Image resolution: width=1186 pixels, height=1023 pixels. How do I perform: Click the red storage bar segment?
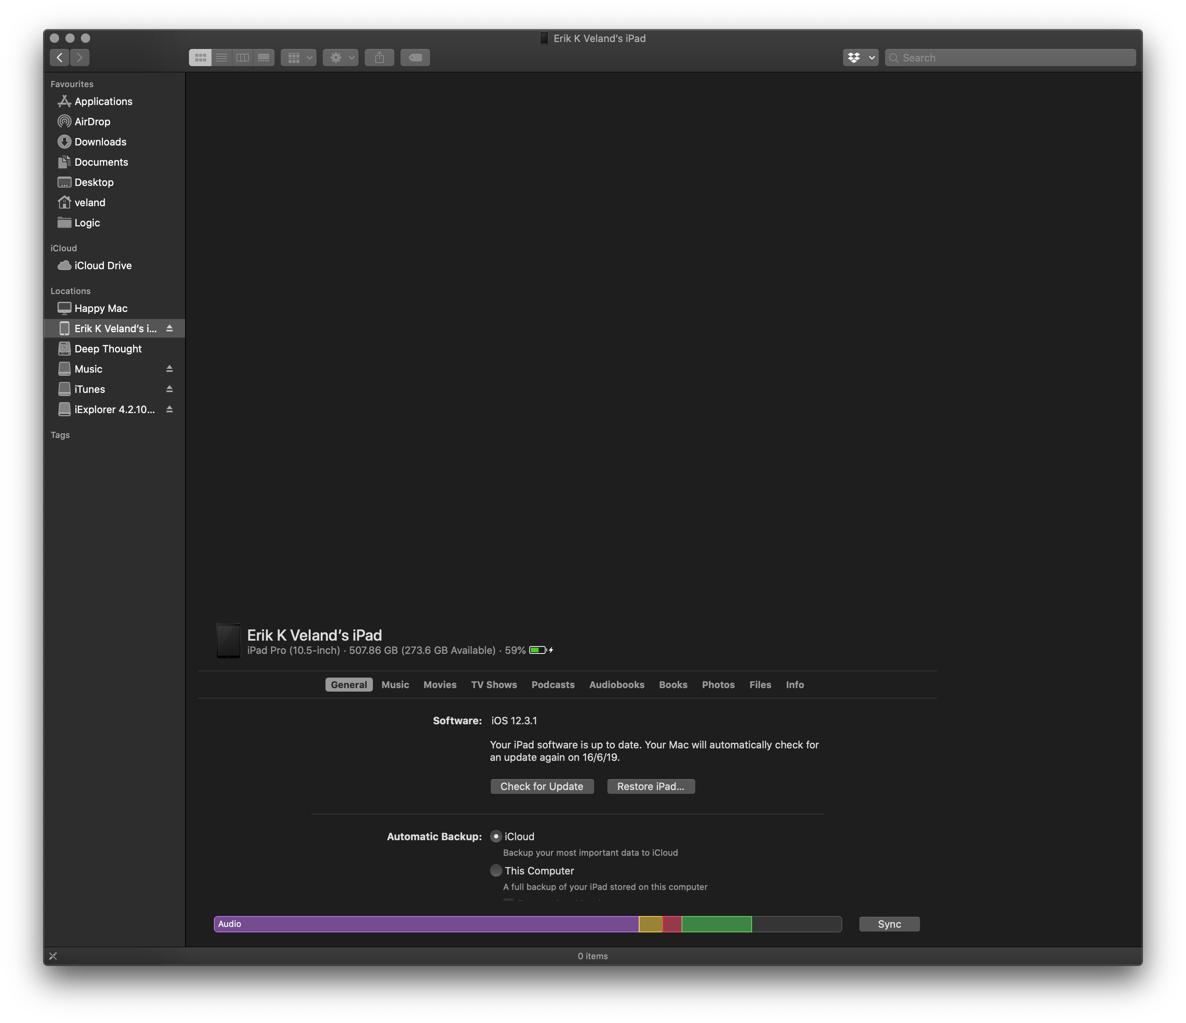[x=672, y=924]
